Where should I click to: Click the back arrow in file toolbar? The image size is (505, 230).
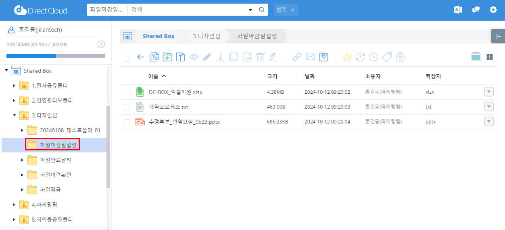tap(140, 57)
